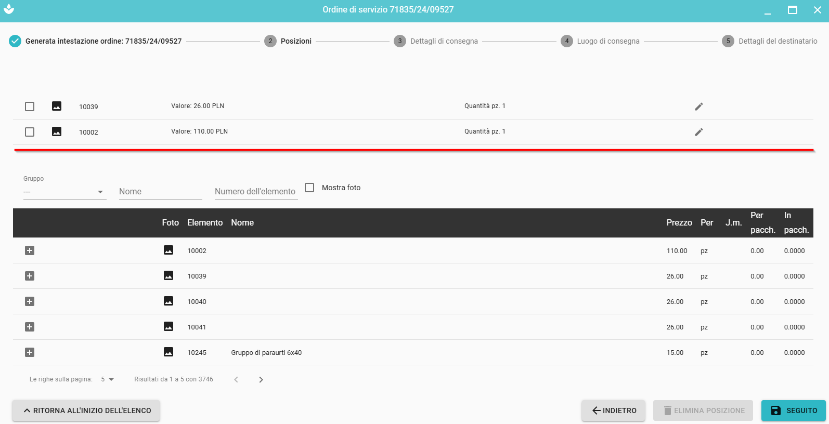829x424 pixels.
Task: Open the Gruppo dropdown
Action: 64,192
